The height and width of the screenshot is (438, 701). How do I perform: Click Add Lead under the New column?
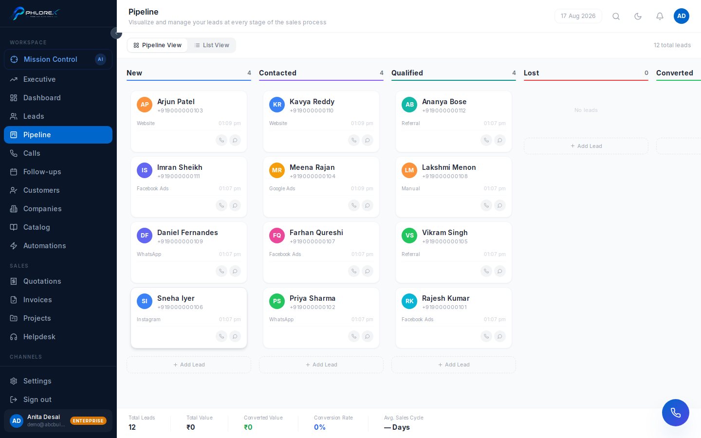coord(189,365)
